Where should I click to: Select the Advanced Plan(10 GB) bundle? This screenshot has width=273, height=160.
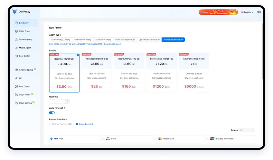[96, 73]
